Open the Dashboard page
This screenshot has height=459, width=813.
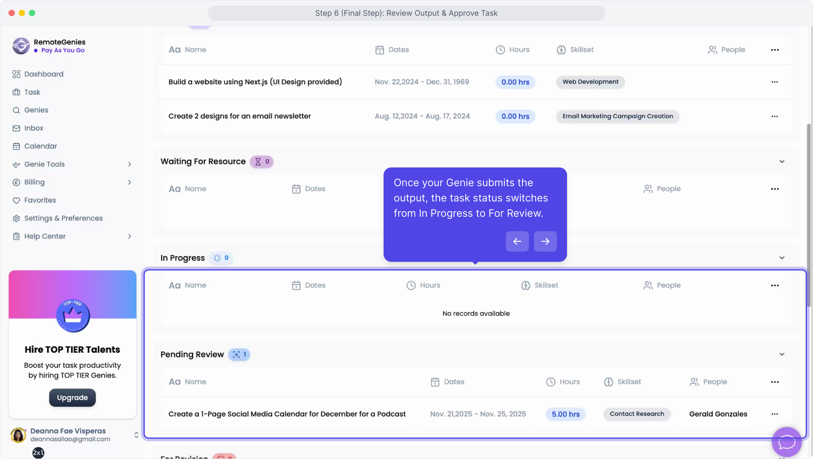(x=38, y=74)
